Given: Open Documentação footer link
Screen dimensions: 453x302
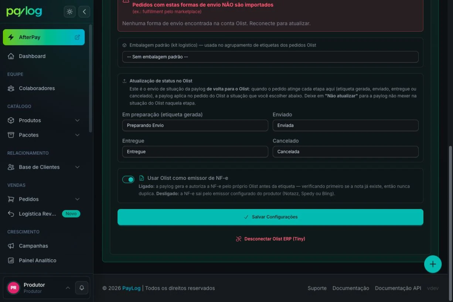Looking at the screenshot, I should [351, 288].
